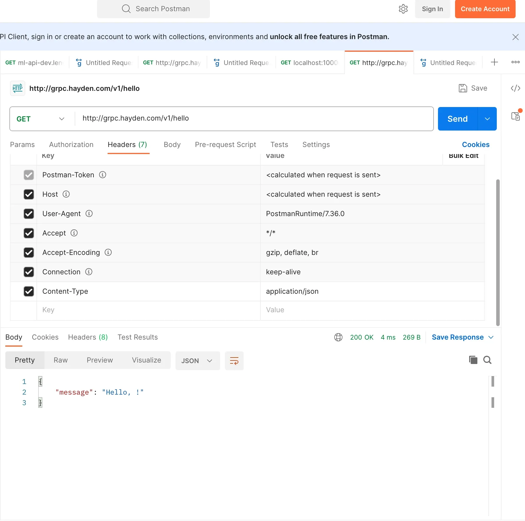
Task: Click the 200 OK status text
Action: tap(362, 337)
